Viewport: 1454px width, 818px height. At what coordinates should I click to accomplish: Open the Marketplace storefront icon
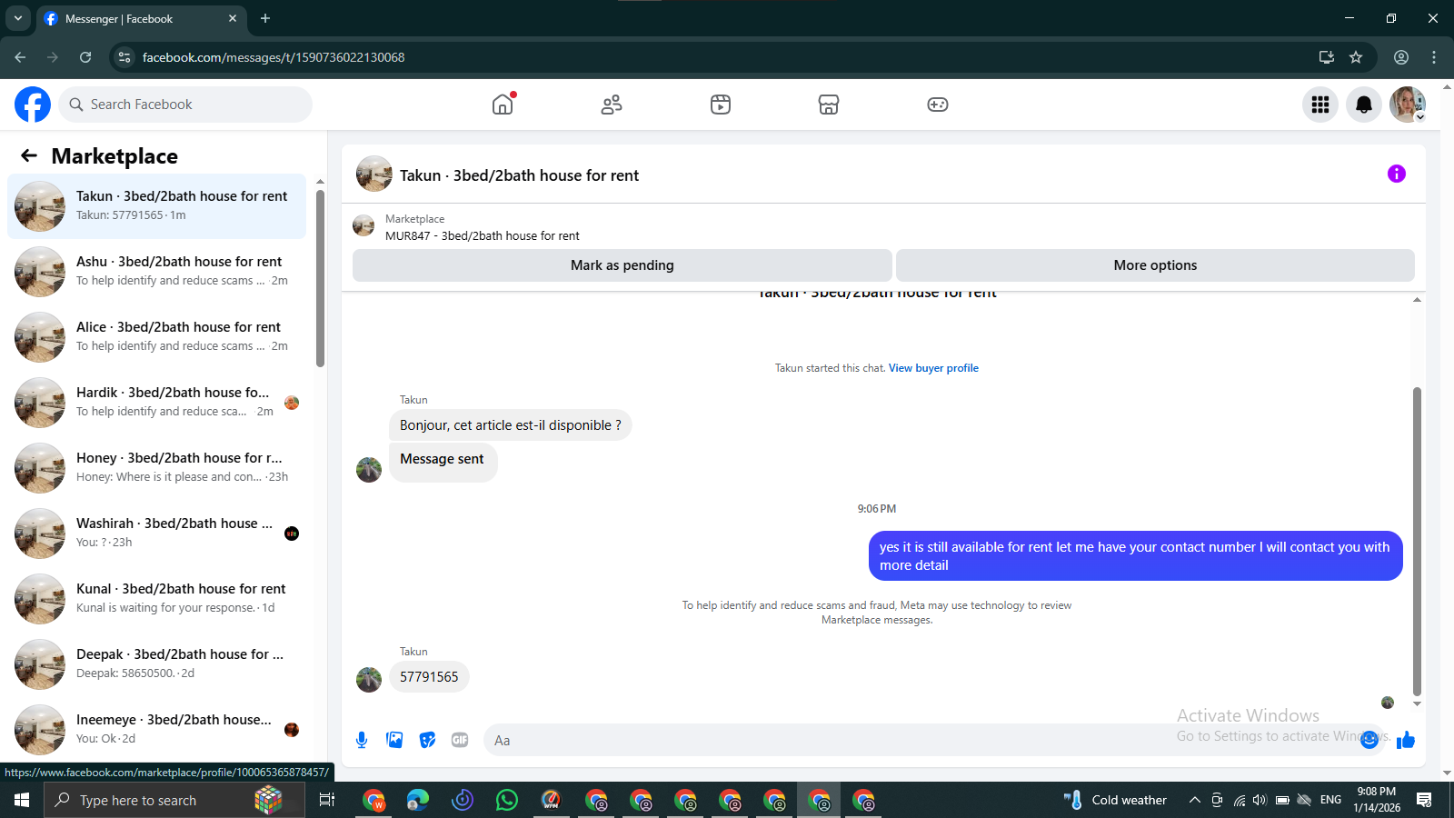coord(829,105)
